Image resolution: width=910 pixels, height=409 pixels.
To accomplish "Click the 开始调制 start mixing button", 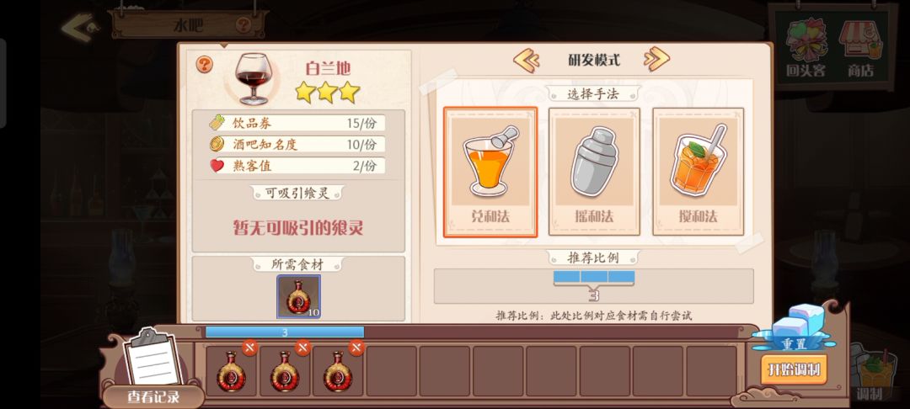I will click(794, 369).
